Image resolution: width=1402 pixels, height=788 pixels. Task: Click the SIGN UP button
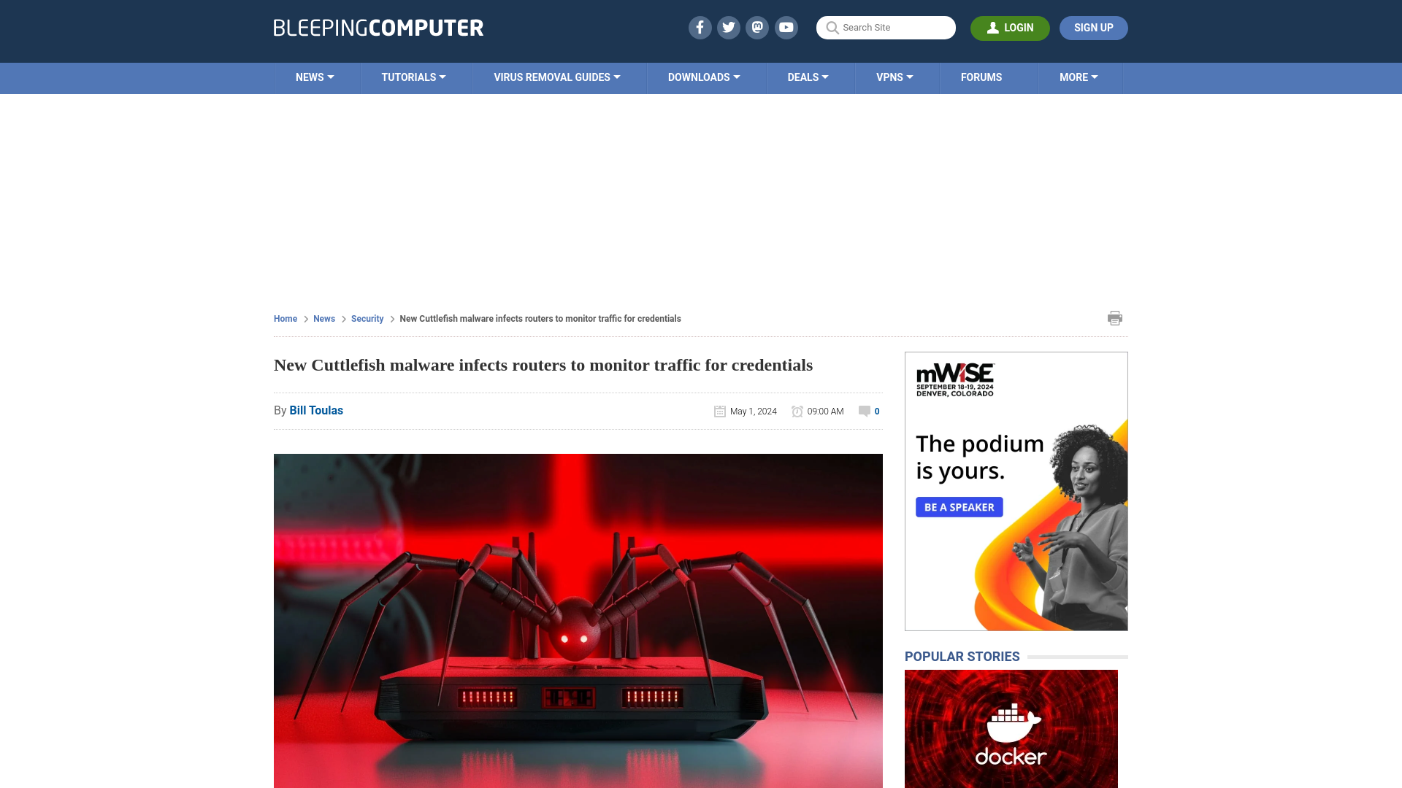(x=1093, y=27)
